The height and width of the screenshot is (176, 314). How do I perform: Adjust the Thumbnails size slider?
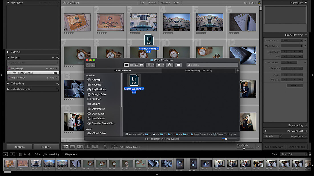(244, 148)
